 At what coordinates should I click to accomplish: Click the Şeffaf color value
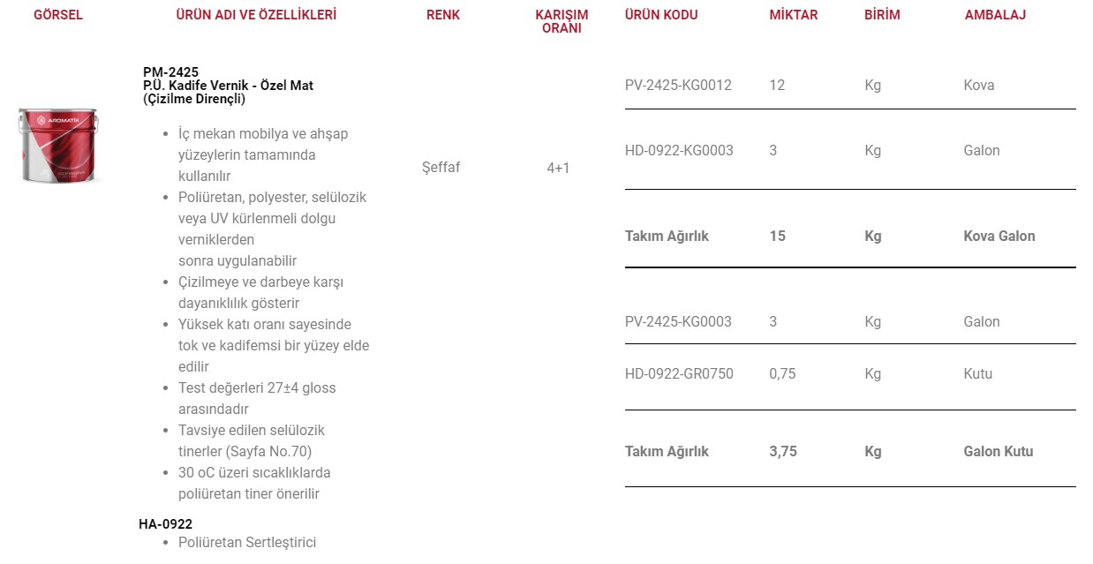coord(441,168)
